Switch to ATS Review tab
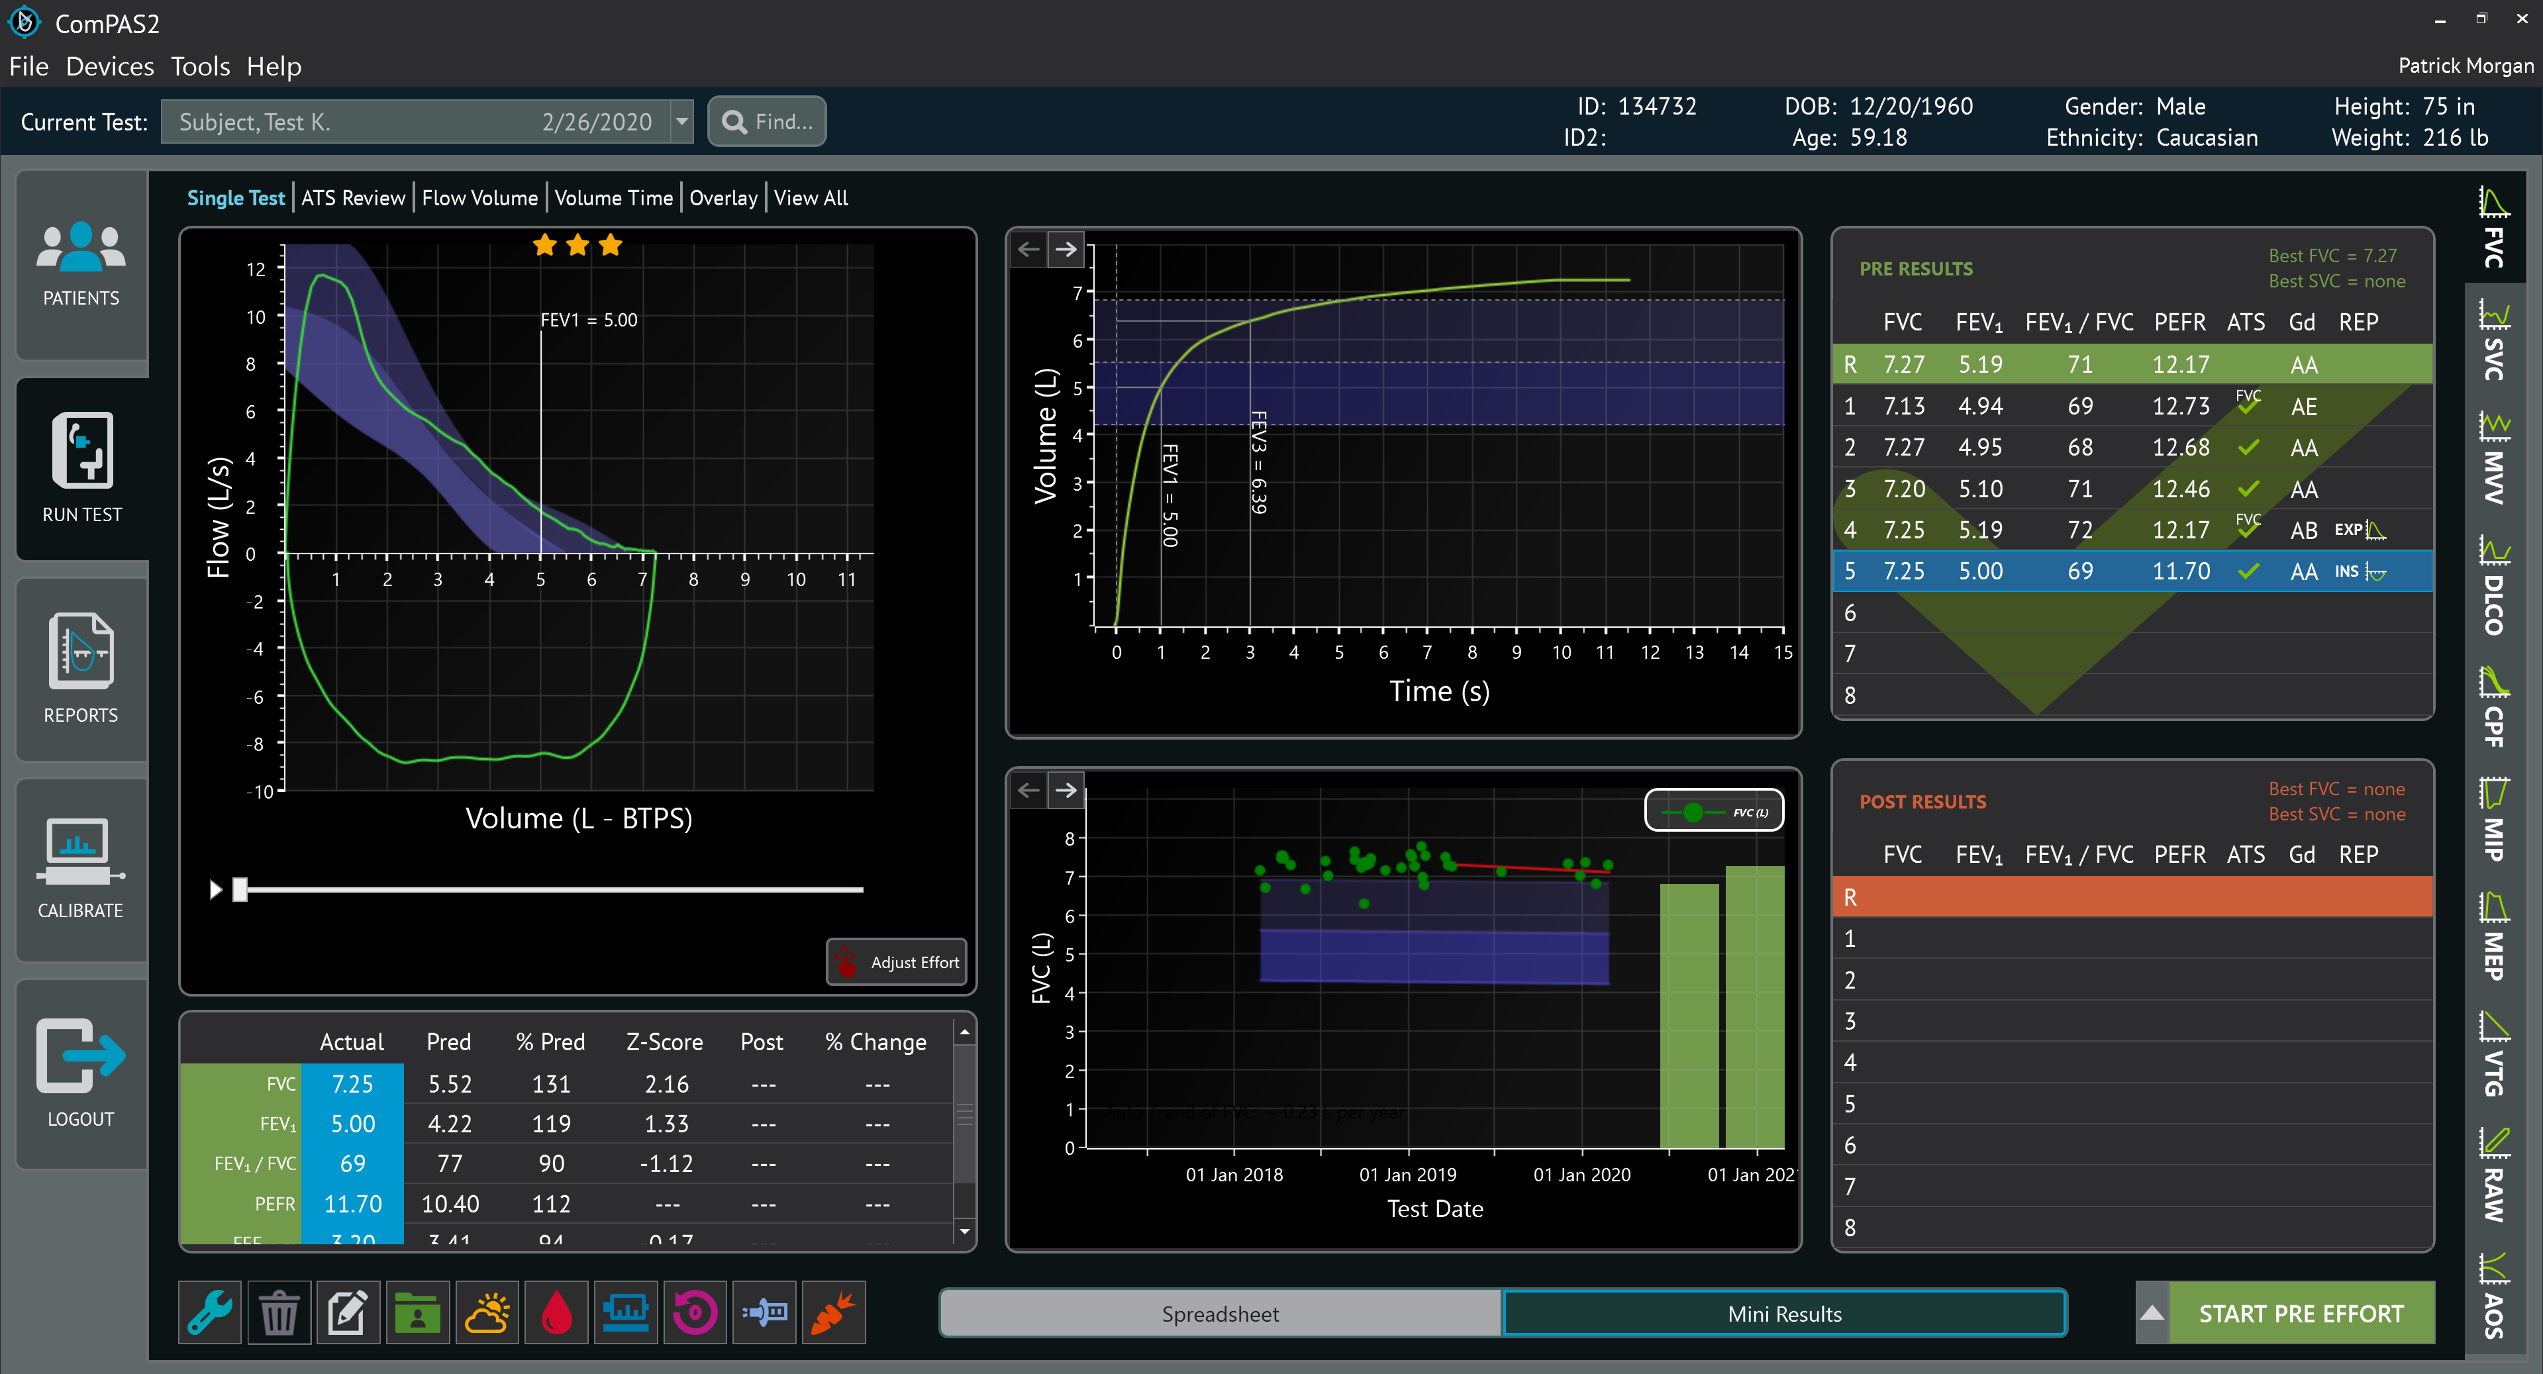 tap(354, 197)
